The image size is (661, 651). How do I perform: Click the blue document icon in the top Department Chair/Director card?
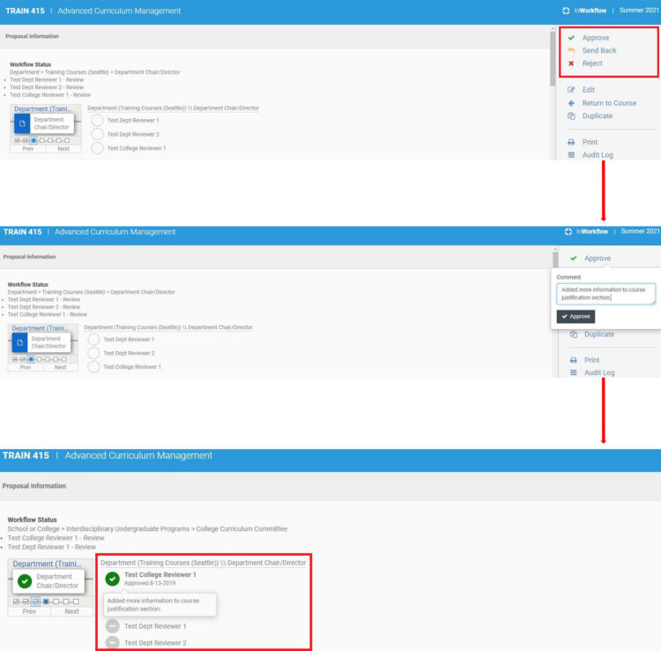(x=22, y=123)
